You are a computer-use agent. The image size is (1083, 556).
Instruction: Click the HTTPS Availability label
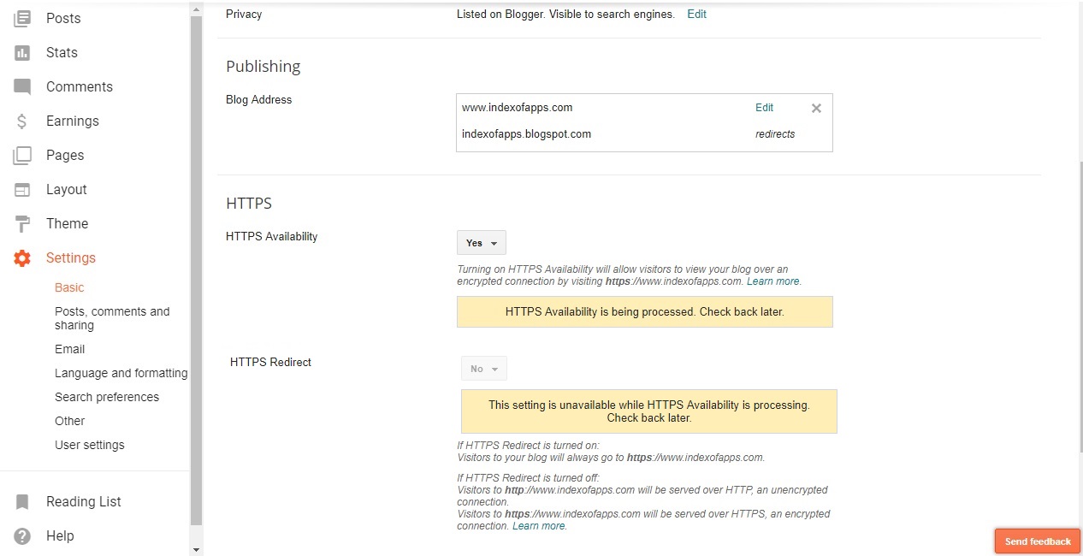click(272, 237)
